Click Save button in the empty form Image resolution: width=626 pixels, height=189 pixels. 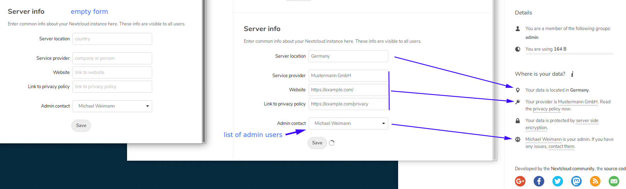[x=81, y=126]
